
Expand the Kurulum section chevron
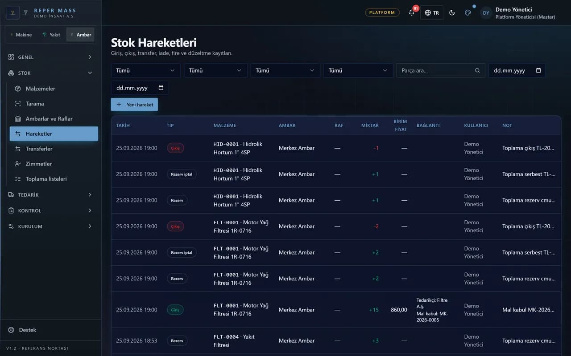coord(90,227)
